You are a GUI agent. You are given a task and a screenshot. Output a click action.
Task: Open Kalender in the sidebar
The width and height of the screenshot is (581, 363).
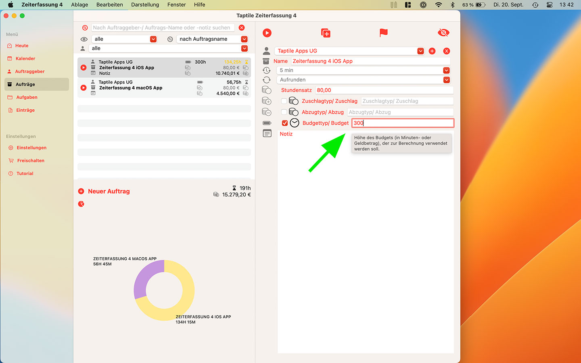pyautogui.click(x=25, y=58)
